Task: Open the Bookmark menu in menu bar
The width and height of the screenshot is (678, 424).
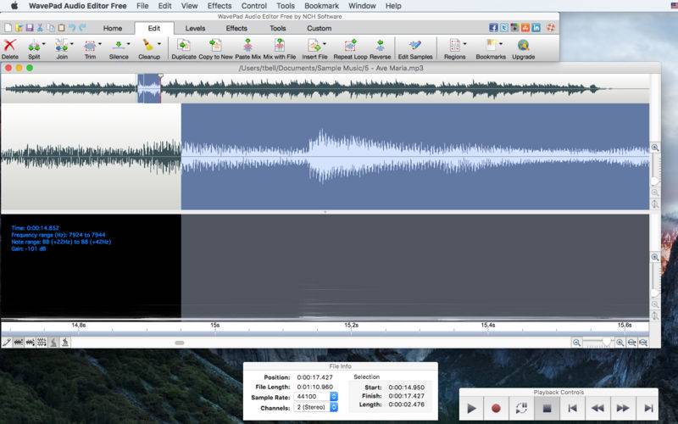Action: pyautogui.click(x=321, y=6)
